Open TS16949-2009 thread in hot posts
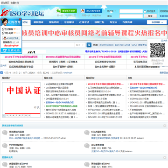This screenshot has width=168, height=168. click(x=146, y=106)
